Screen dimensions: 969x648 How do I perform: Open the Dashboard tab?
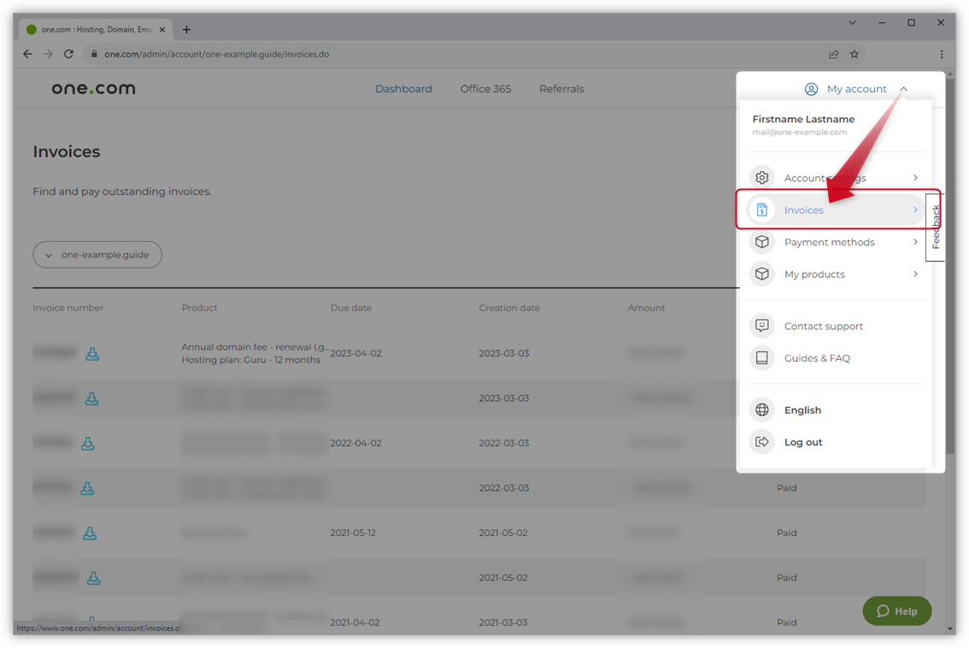tap(403, 89)
